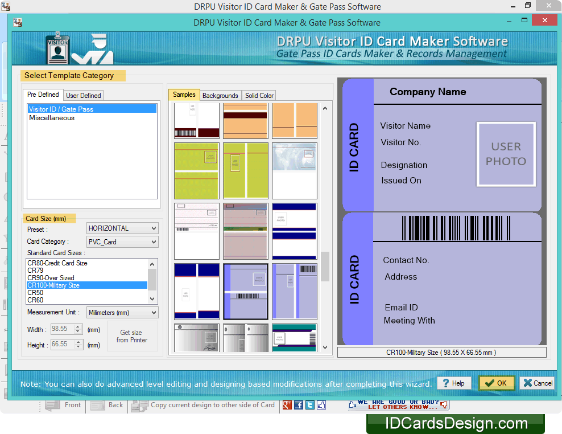Confirm settings with the OK button

pyautogui.click(x=496, y=383)
